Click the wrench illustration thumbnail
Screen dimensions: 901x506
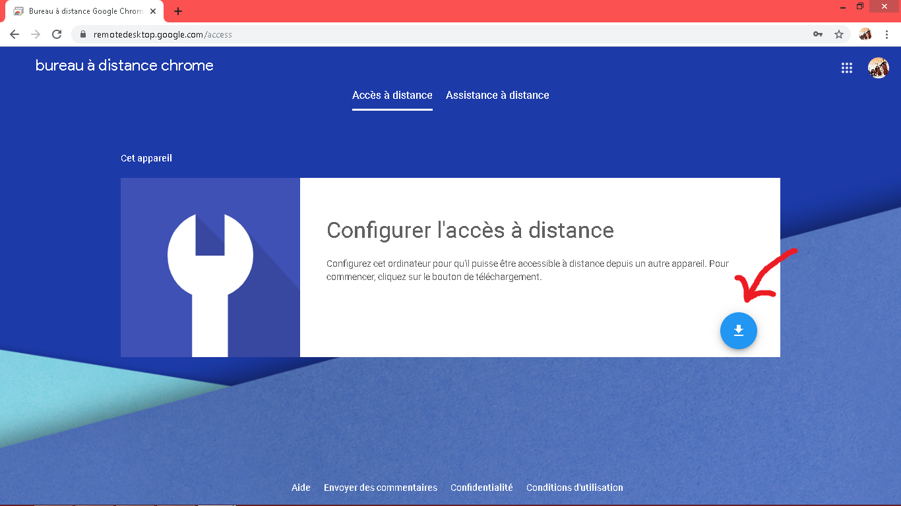pos(210,267)
